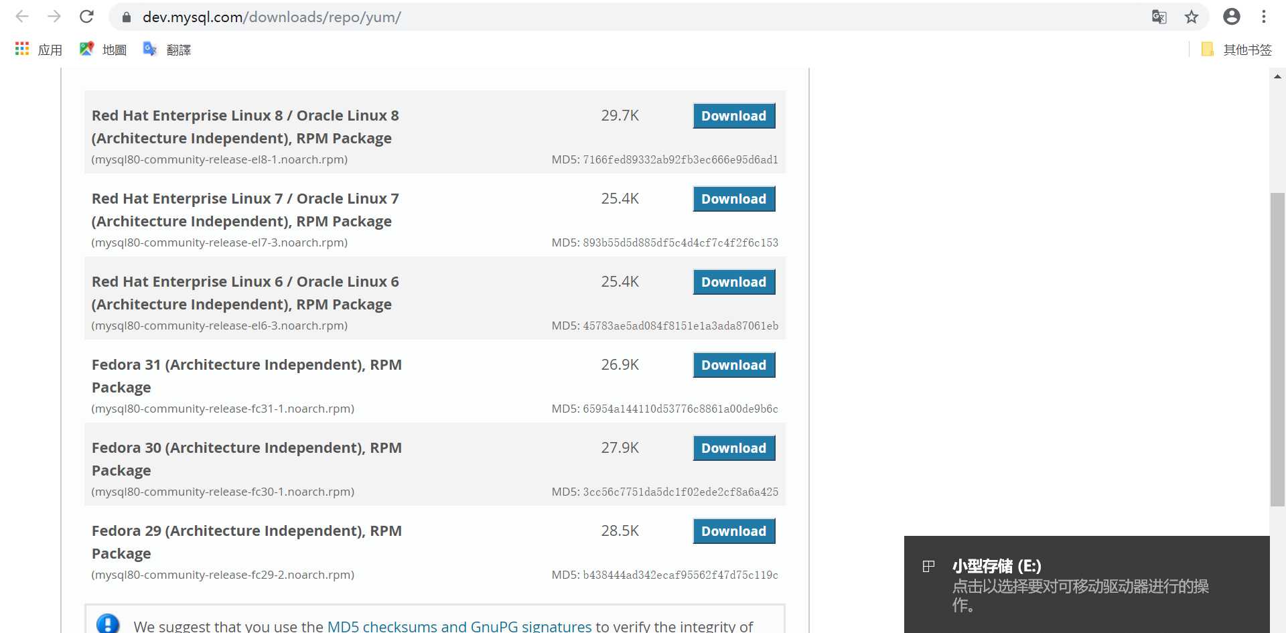Image resolution: width=1286 pixels, height=633 pixels.
Task: Click filename mysql80-community-release-fc31-1.noarch.rpm
Action: coord(223,409)
